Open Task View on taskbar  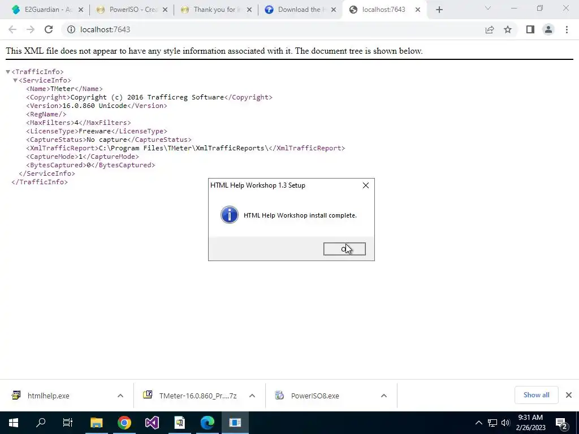pyautogui.click(x=68, y=423)
